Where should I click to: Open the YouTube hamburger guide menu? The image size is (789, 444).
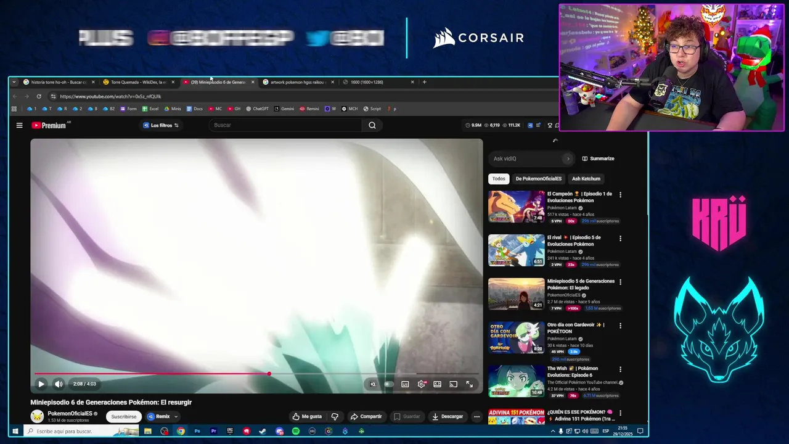[x=19, y=125]
